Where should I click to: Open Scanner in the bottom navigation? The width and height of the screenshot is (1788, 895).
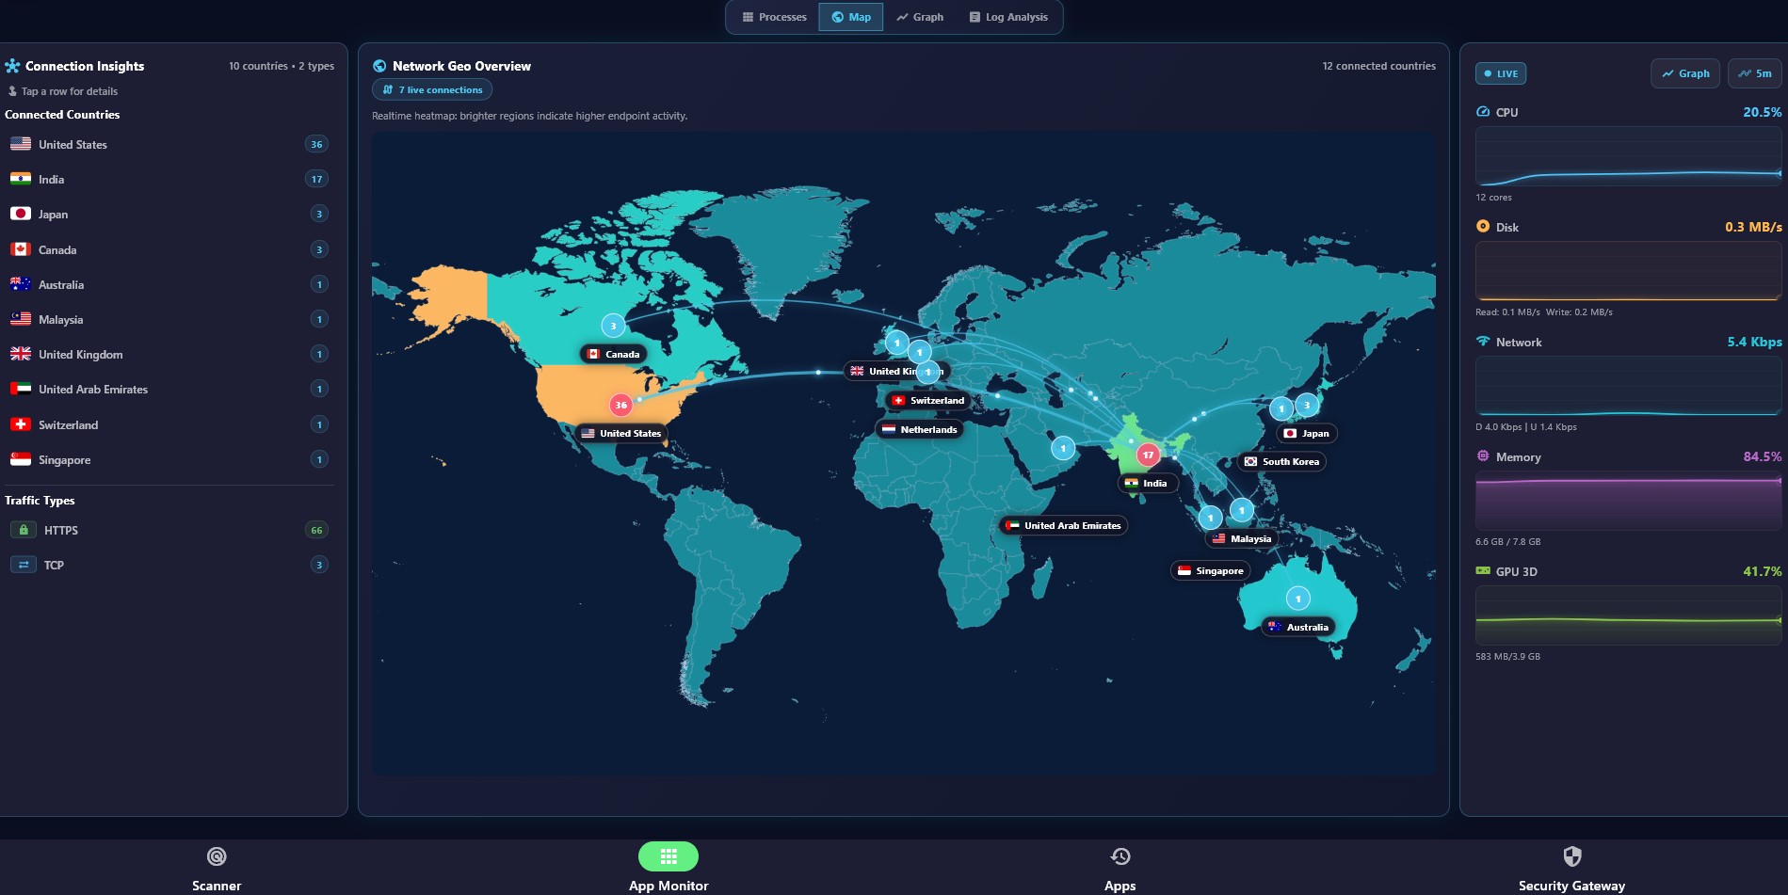[x=217, y=869]
